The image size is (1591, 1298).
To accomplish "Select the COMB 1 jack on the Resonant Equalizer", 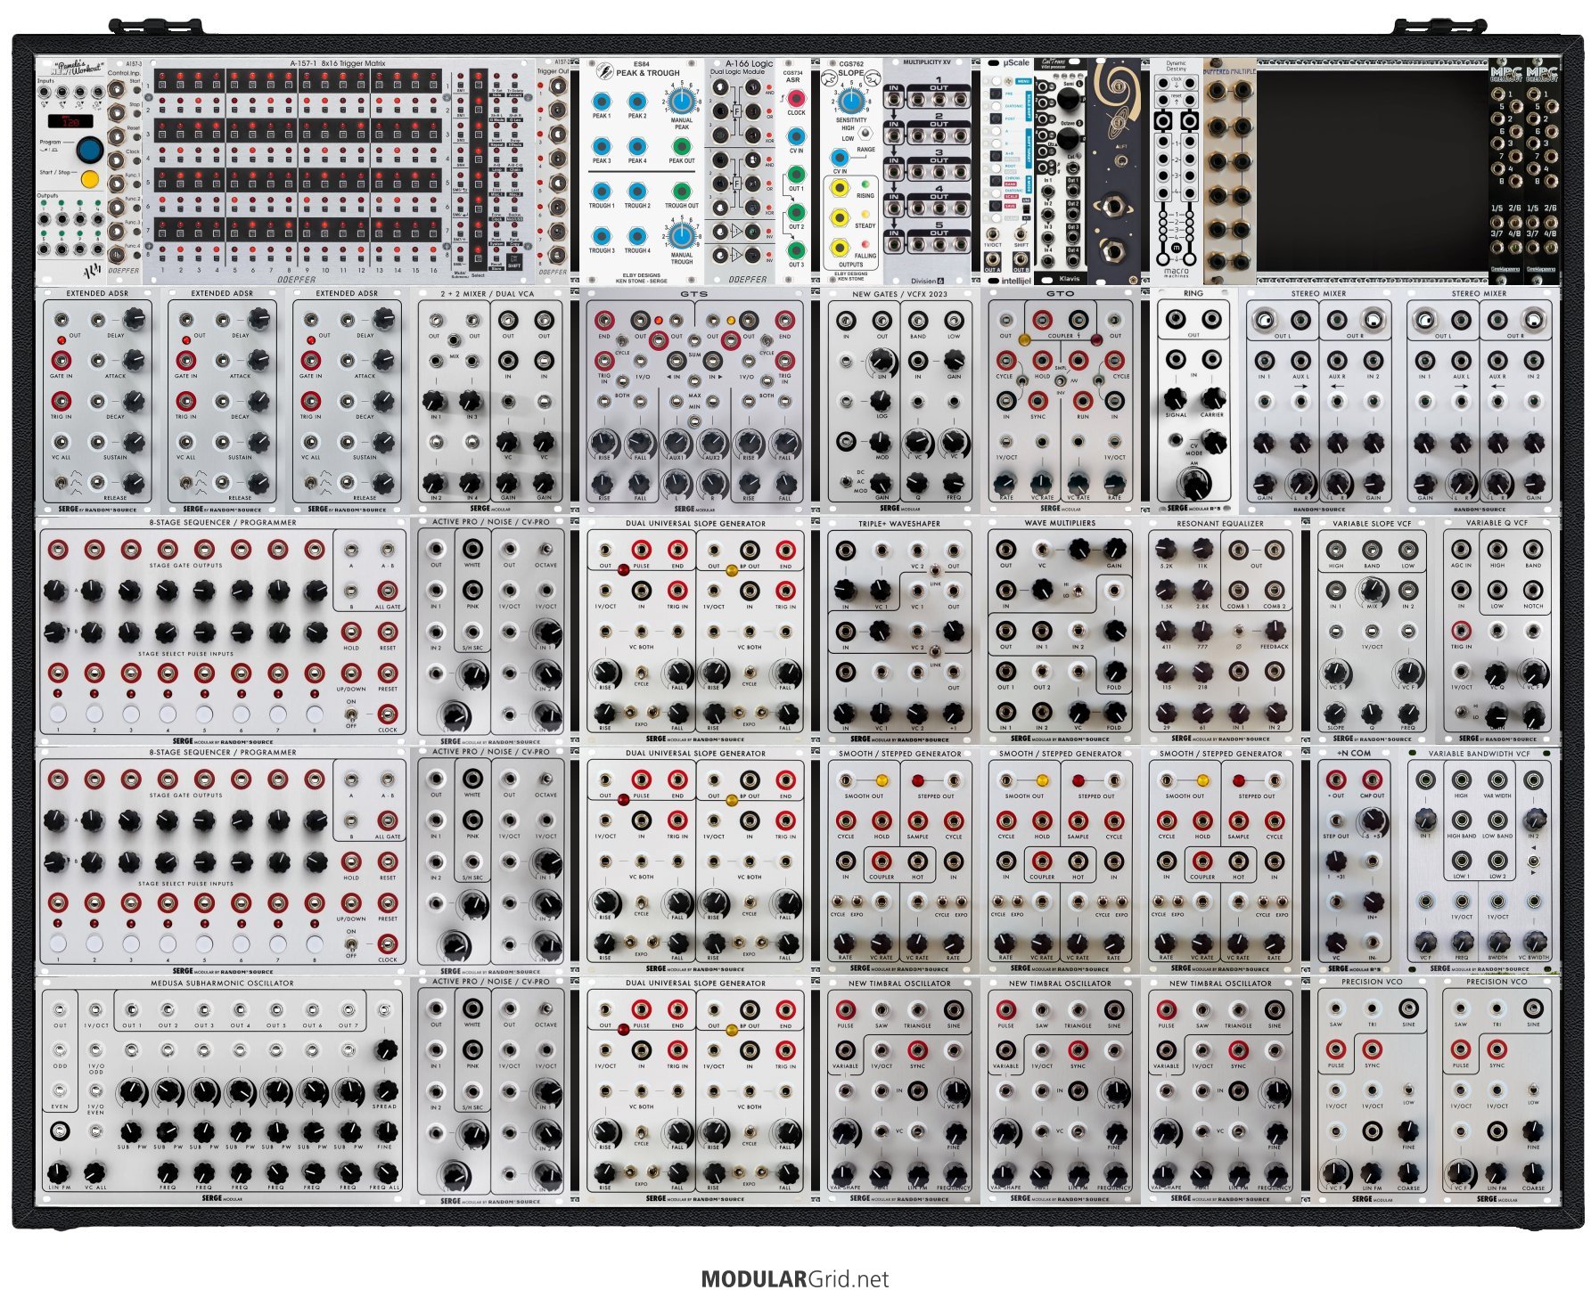I will pyautogui.click(x=1238, y=591).
